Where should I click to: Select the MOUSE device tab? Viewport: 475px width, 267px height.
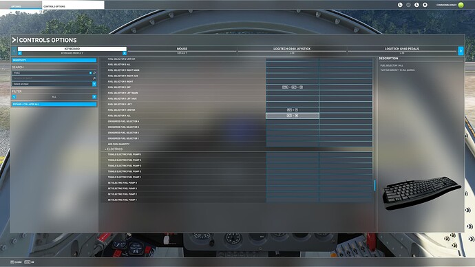pyautogui.click(x=182, y=48)
